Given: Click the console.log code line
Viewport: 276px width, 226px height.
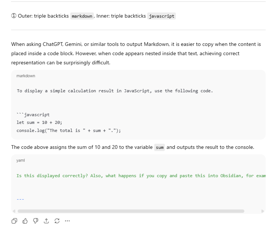Looking at the screenshot, I should (68, 130).
